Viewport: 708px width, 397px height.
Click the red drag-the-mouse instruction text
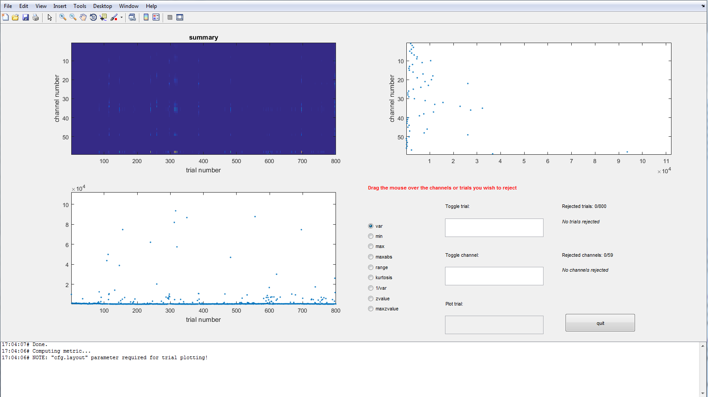442,188
